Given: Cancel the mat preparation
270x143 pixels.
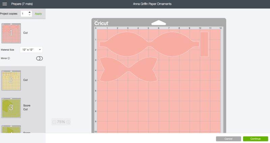Looking at the screenshot, I should point(228,139).
